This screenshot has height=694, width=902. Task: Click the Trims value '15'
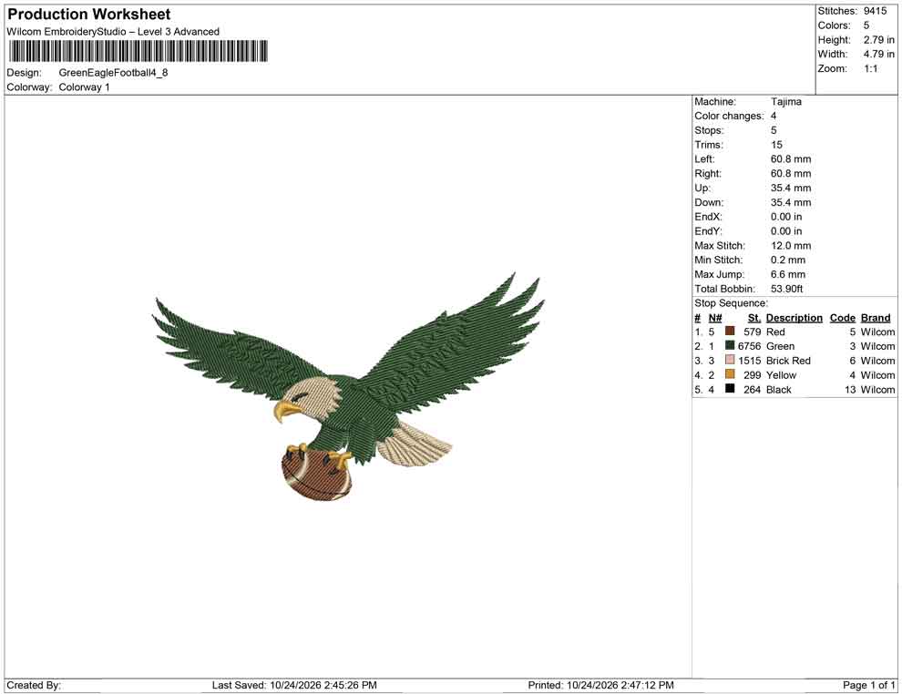click(776, 144)
